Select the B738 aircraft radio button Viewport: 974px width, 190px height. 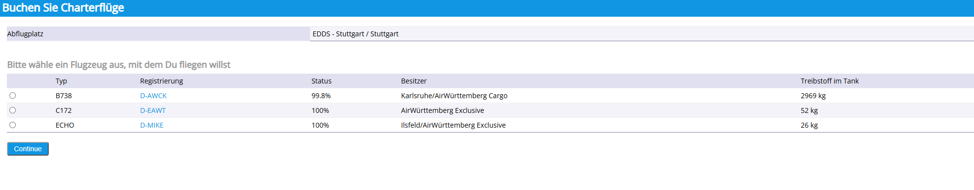[13, 96]
